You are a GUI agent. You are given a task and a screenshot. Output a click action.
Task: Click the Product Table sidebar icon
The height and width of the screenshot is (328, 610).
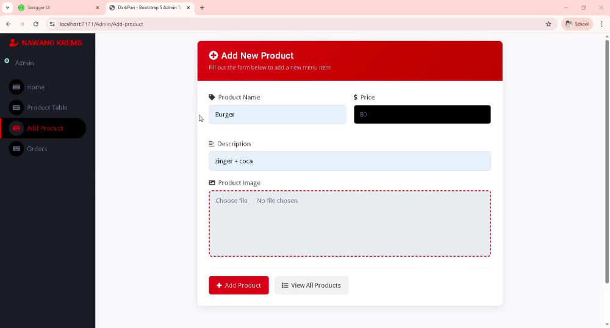pos(16,108)
